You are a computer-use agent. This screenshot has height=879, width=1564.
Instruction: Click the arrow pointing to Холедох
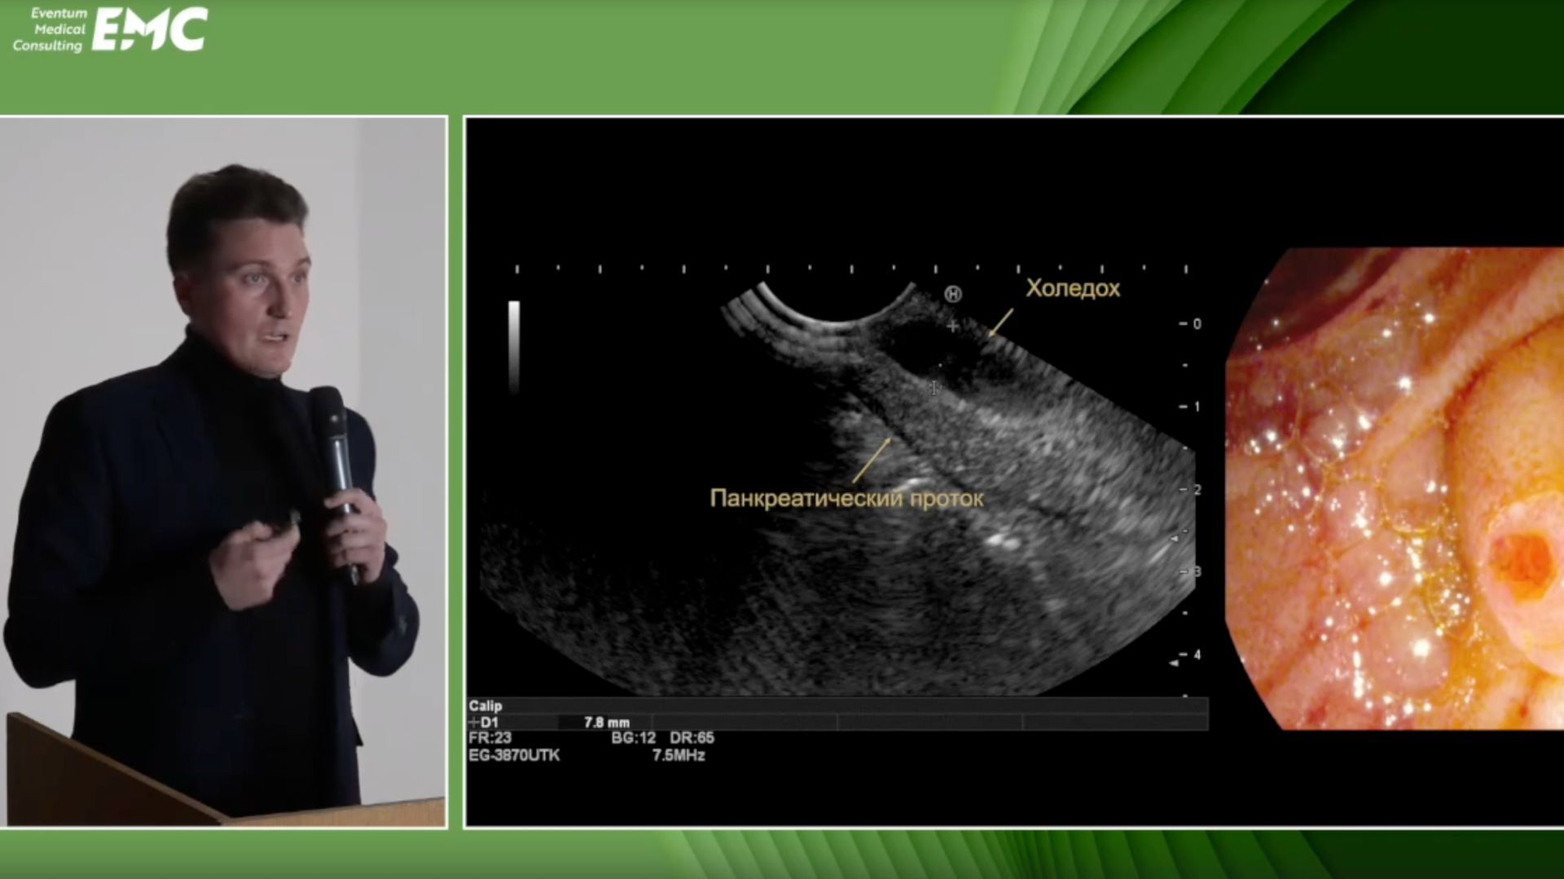1001,322
